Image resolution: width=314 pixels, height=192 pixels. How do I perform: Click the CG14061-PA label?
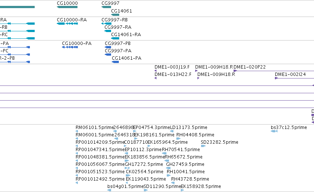(x=127, y=58)
